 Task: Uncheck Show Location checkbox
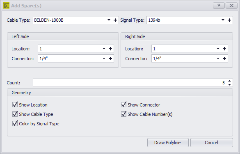pos(15,105)
